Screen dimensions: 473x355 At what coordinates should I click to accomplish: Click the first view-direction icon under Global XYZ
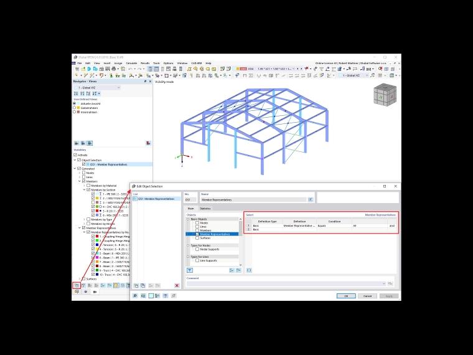pos(76,93)
